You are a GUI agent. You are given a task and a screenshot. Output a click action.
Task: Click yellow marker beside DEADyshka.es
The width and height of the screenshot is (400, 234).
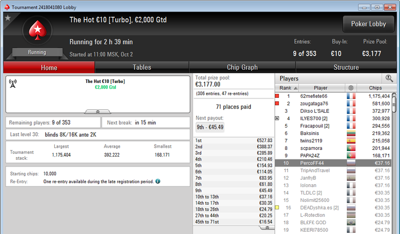click(x=277, y=208)
